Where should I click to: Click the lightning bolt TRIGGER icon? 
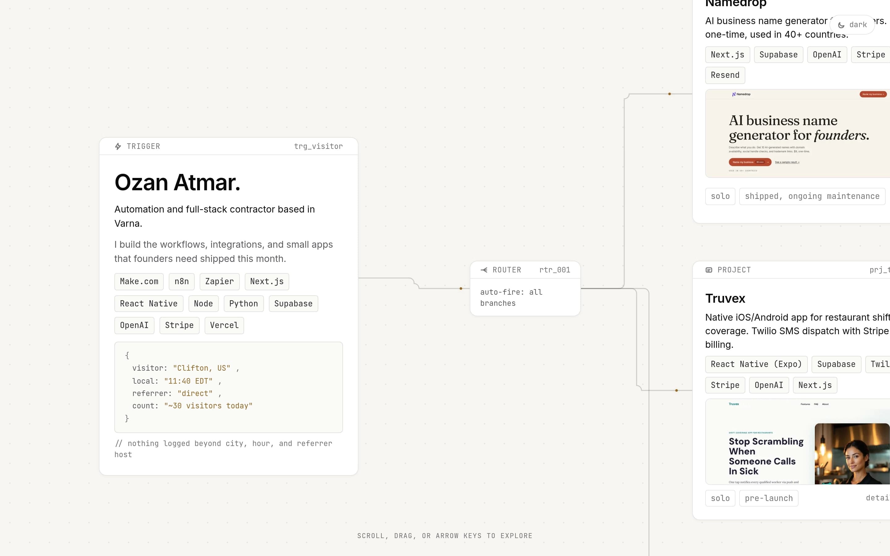(x=118, y=146)
